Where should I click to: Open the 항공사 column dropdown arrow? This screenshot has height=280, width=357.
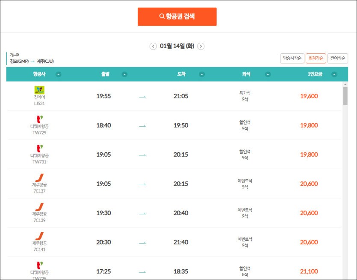coord(59,74)
